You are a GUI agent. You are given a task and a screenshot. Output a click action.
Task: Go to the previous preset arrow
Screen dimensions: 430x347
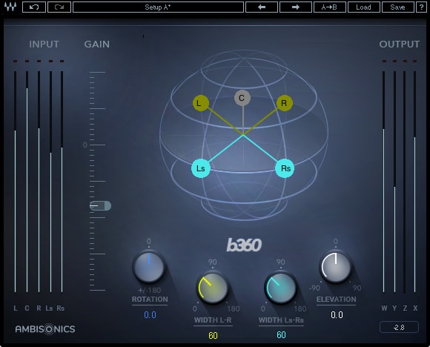pos(262,7)
